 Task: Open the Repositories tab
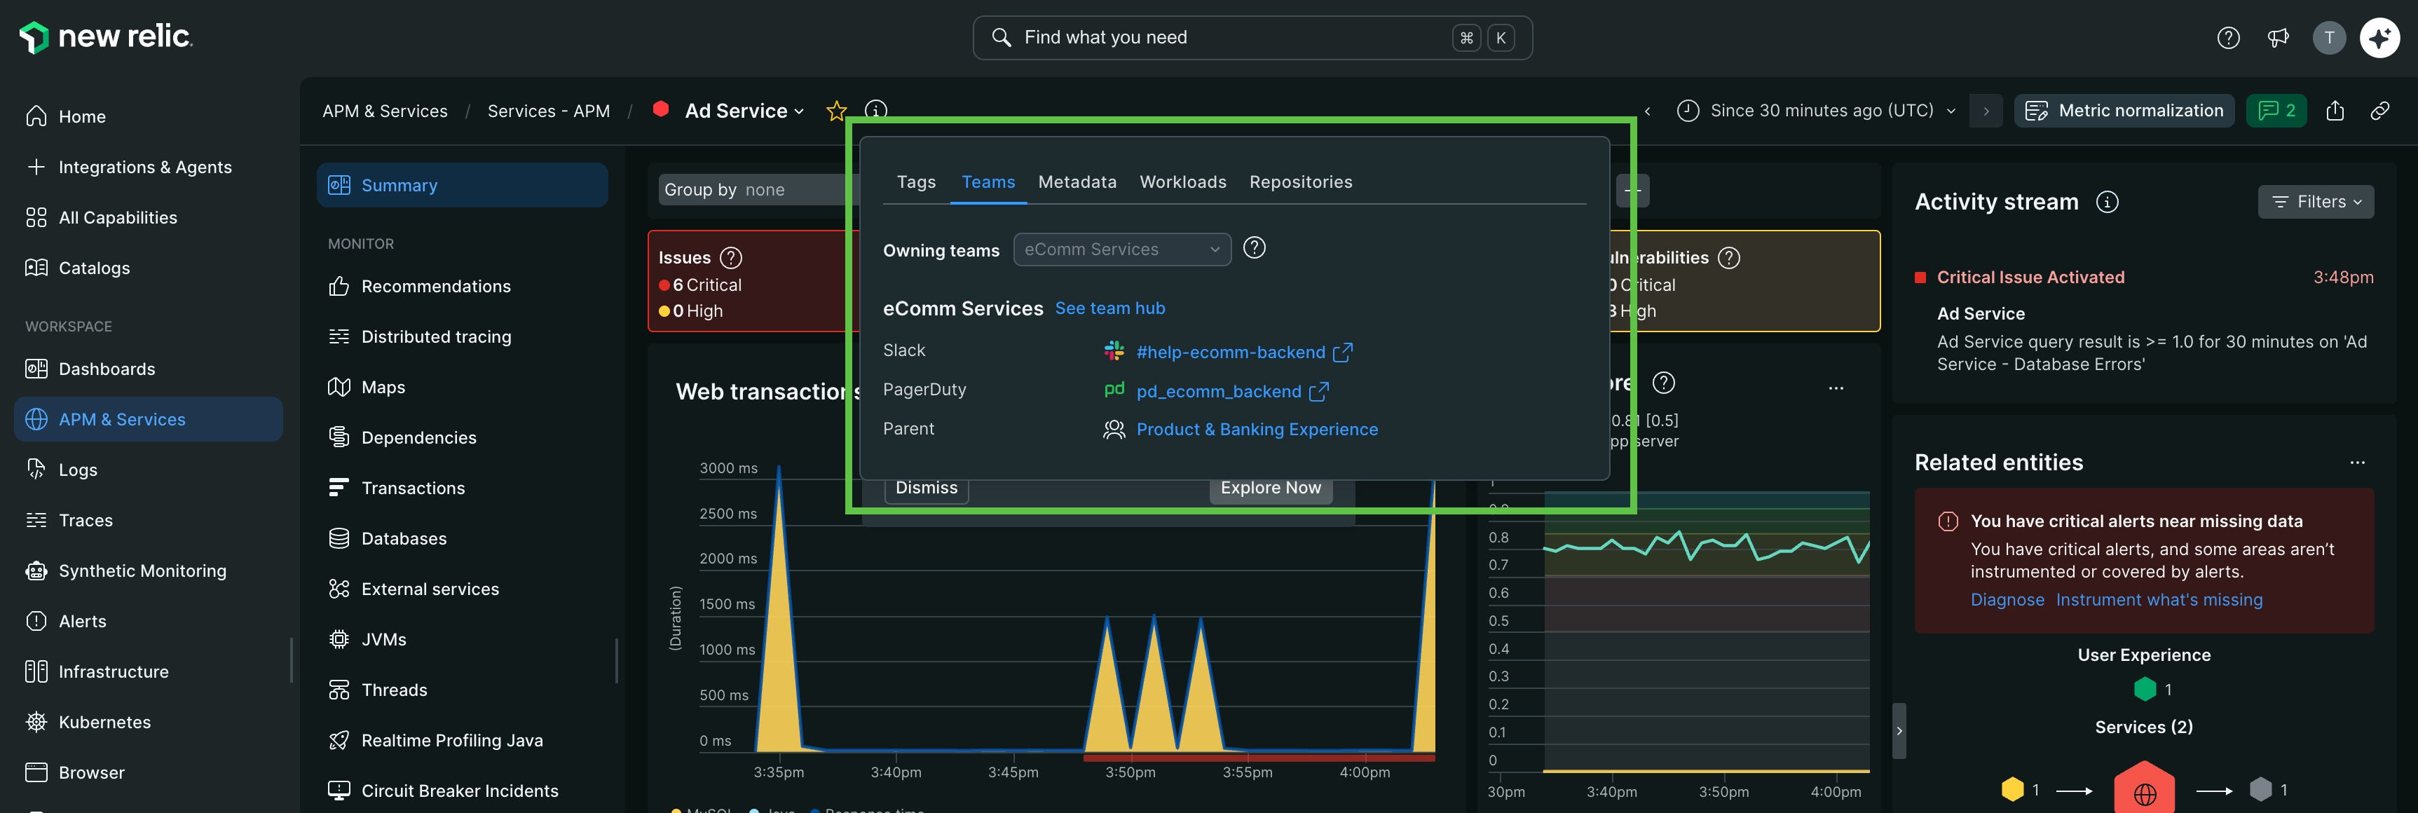pos(1300,182)
